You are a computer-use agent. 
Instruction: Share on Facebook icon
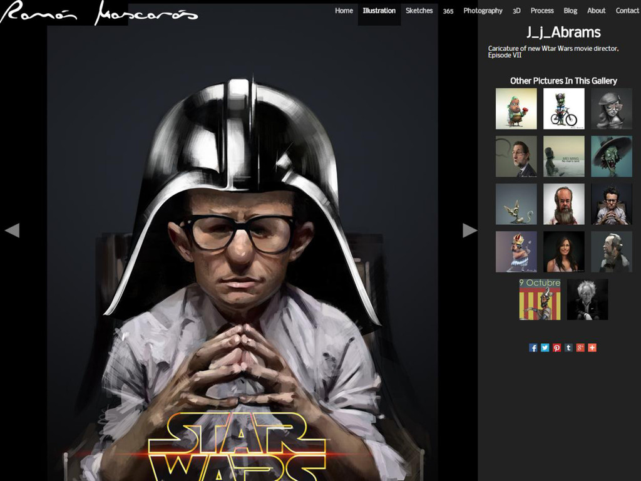coord(533,348)
